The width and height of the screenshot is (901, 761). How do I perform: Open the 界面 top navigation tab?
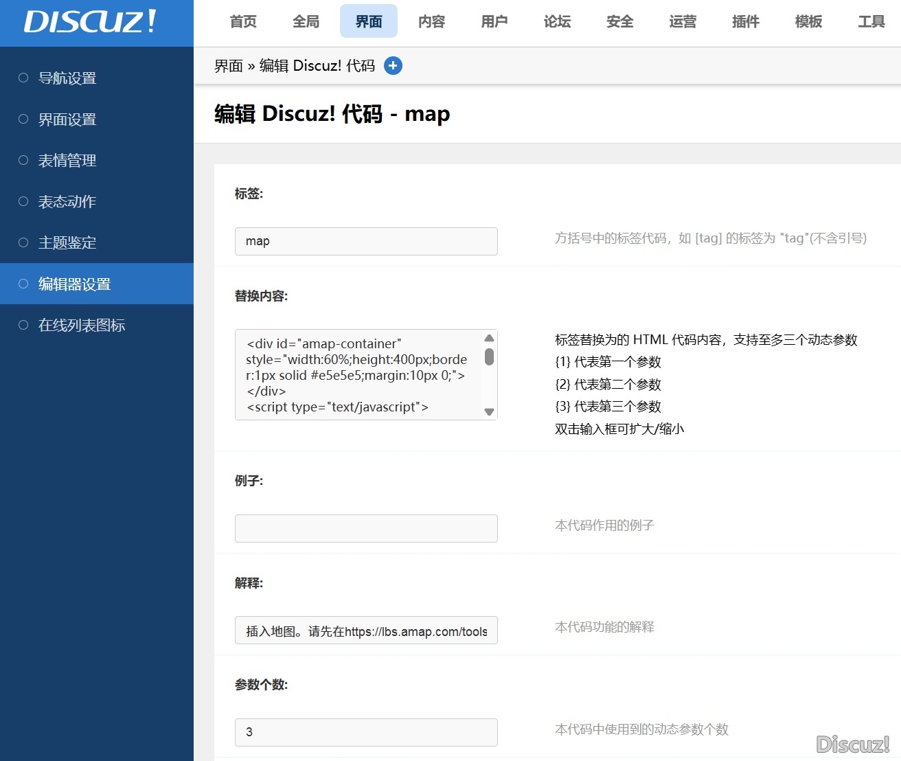(x=368, y=21)
